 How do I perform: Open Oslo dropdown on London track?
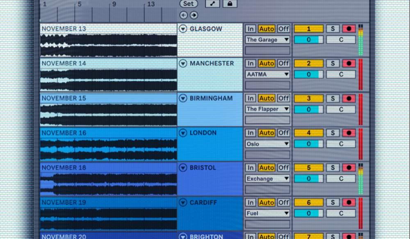tap(267, 144)
